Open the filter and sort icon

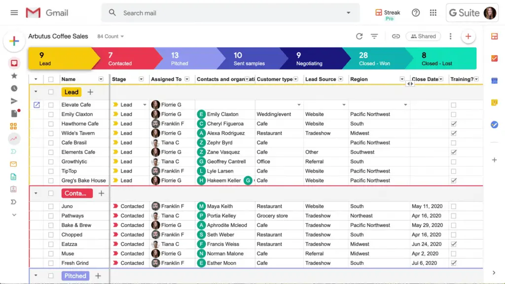pyautogui.click(x=374, y=36)
